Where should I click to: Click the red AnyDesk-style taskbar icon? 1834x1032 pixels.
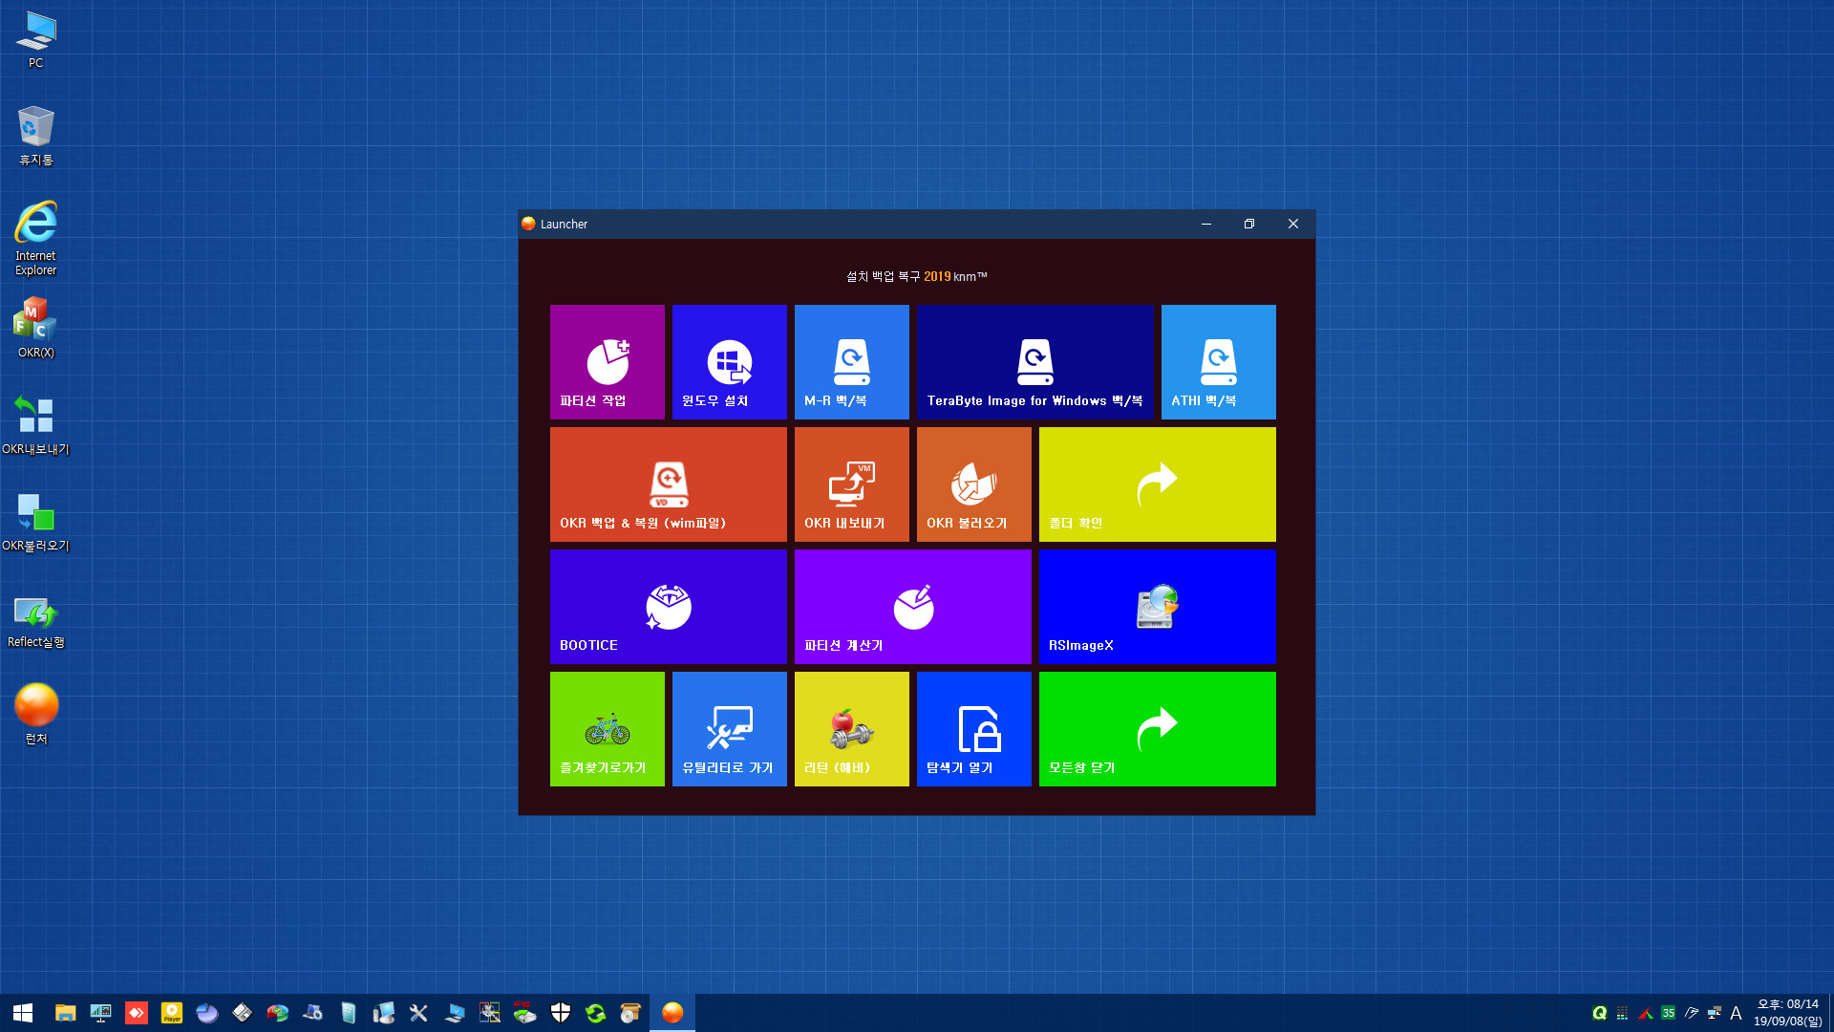[137, 1013]
